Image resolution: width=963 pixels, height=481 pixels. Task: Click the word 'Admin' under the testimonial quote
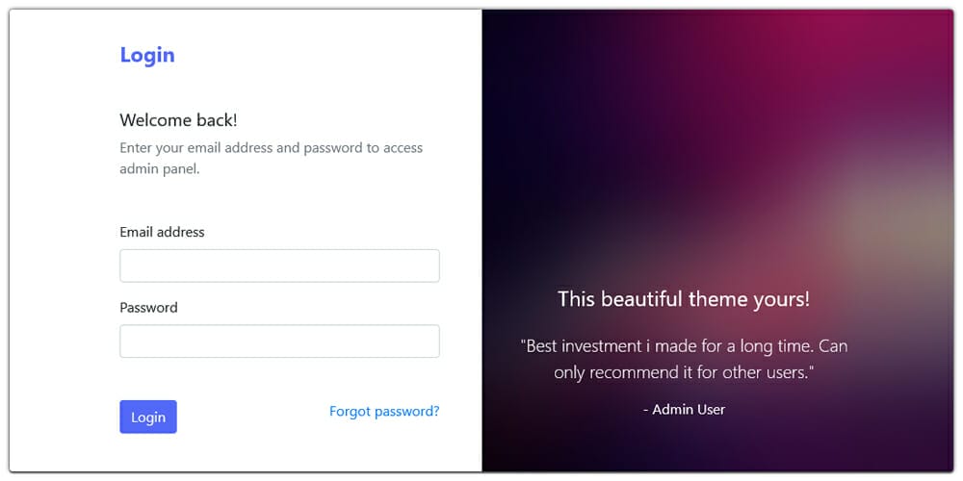[670, 409]
